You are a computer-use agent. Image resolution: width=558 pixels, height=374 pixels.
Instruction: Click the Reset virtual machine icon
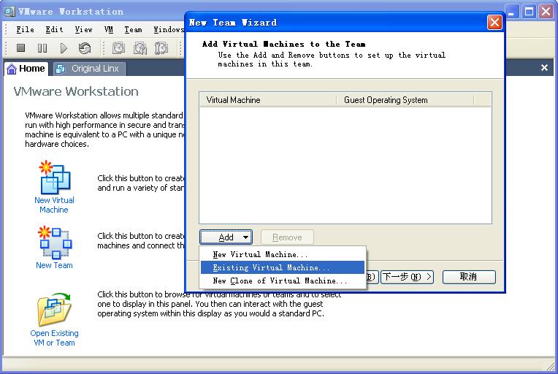tap(85, 48)
